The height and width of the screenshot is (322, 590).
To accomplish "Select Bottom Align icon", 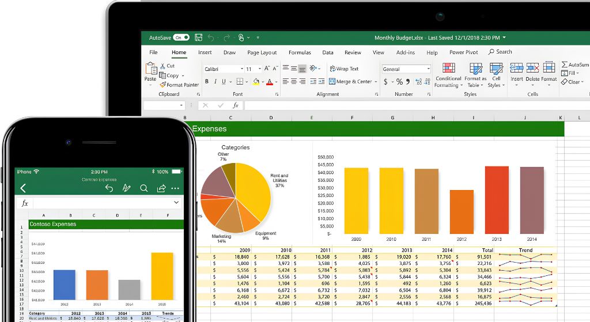I will tap(302, 69).
